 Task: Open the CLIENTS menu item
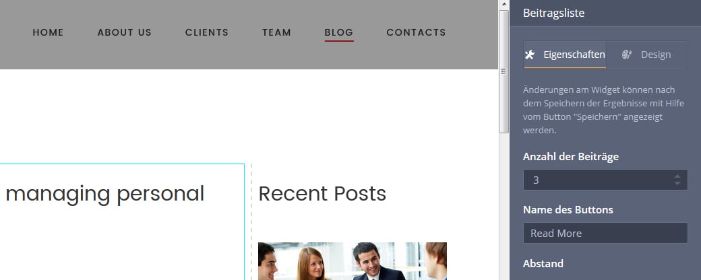pos(207,32)
